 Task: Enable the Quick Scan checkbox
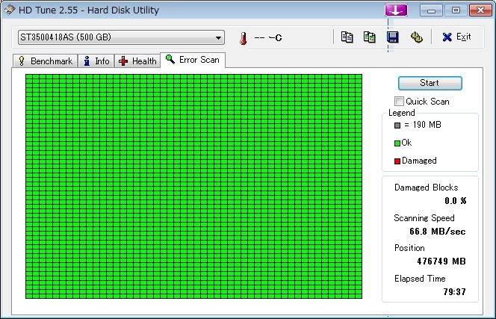pyautogui.click(x=400, y=101)
